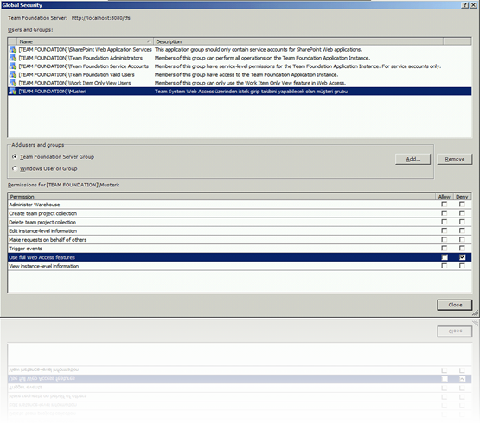480x423 pixels.
Task: Tick Deny for Create team project collection
Action: 462,213
